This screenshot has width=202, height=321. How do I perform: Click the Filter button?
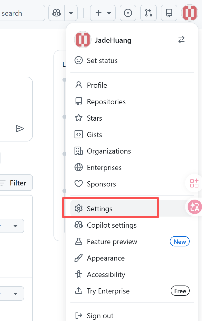pyautogui.click(x=16, y=183)
